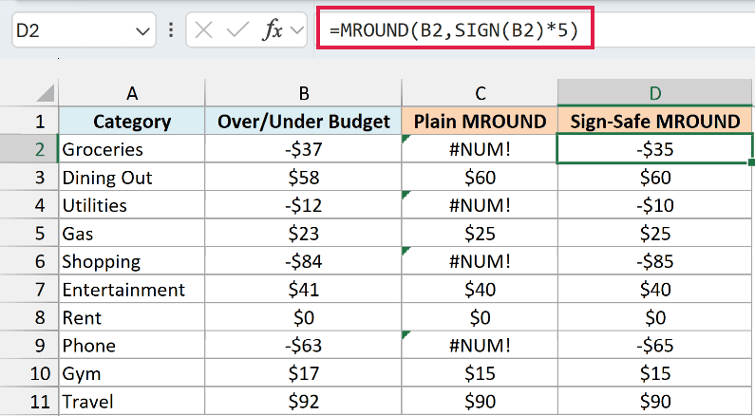
Task: Select row 3 header
Action: point(28,178)
